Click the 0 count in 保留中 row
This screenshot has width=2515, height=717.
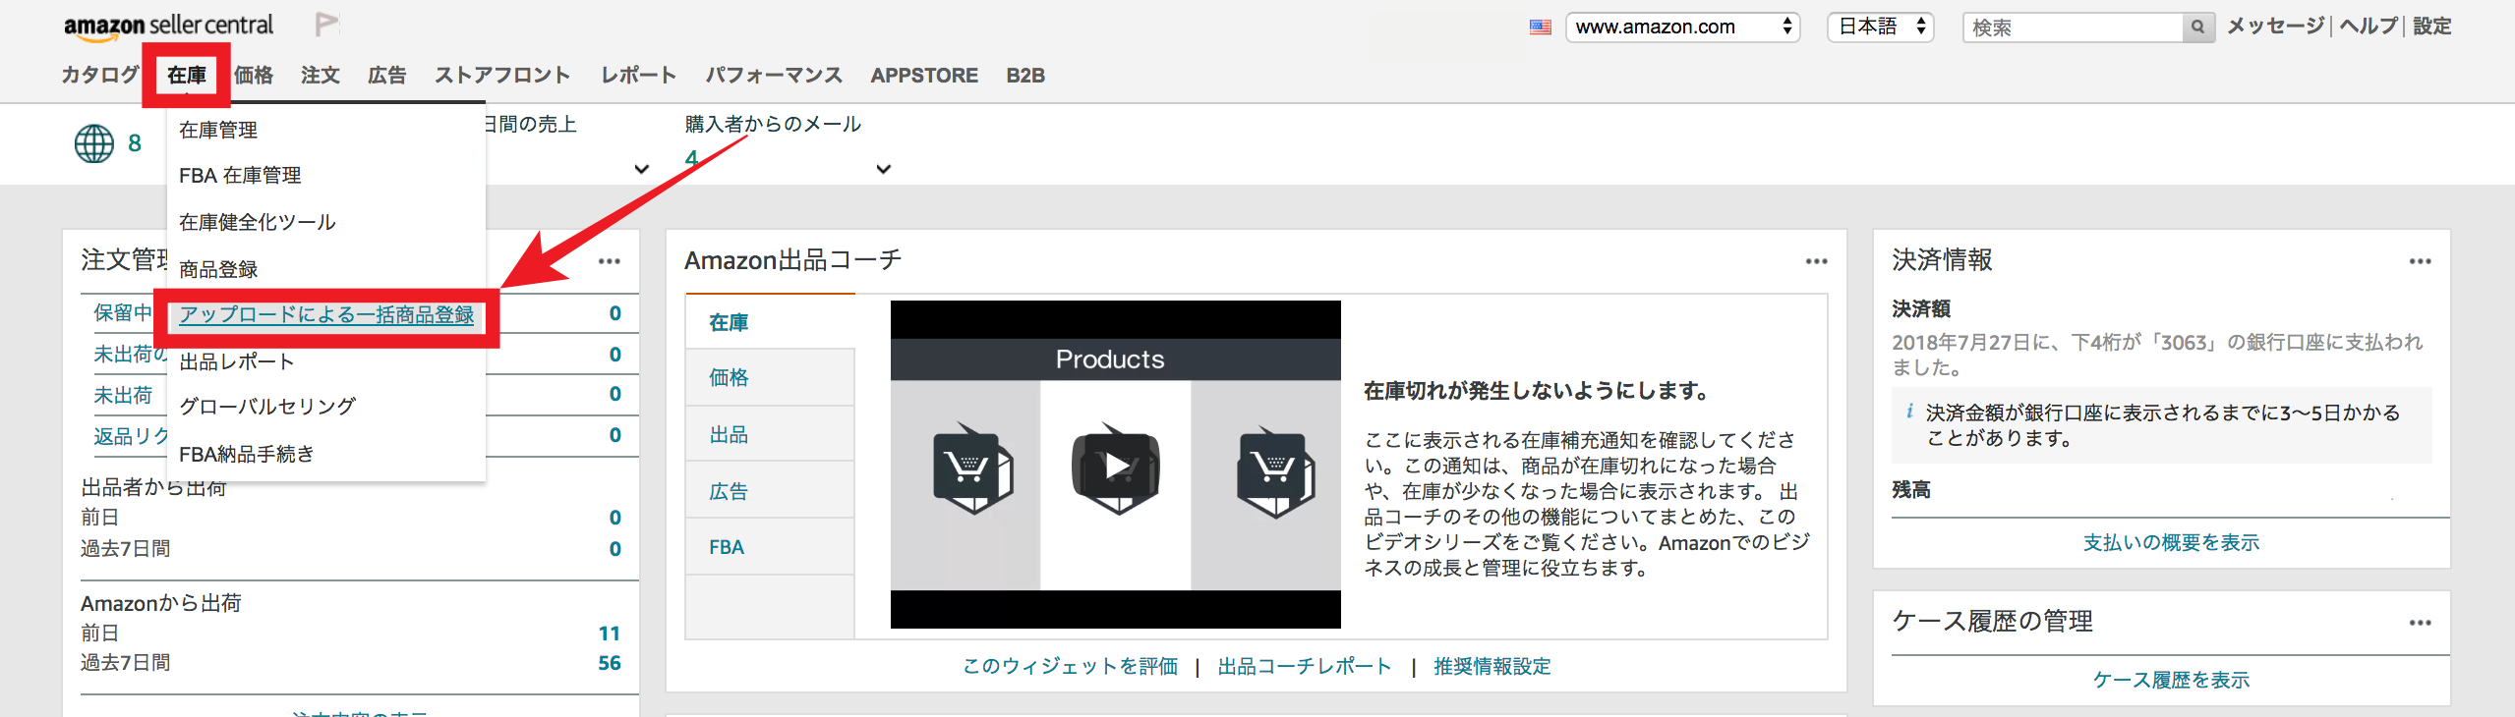615,313
